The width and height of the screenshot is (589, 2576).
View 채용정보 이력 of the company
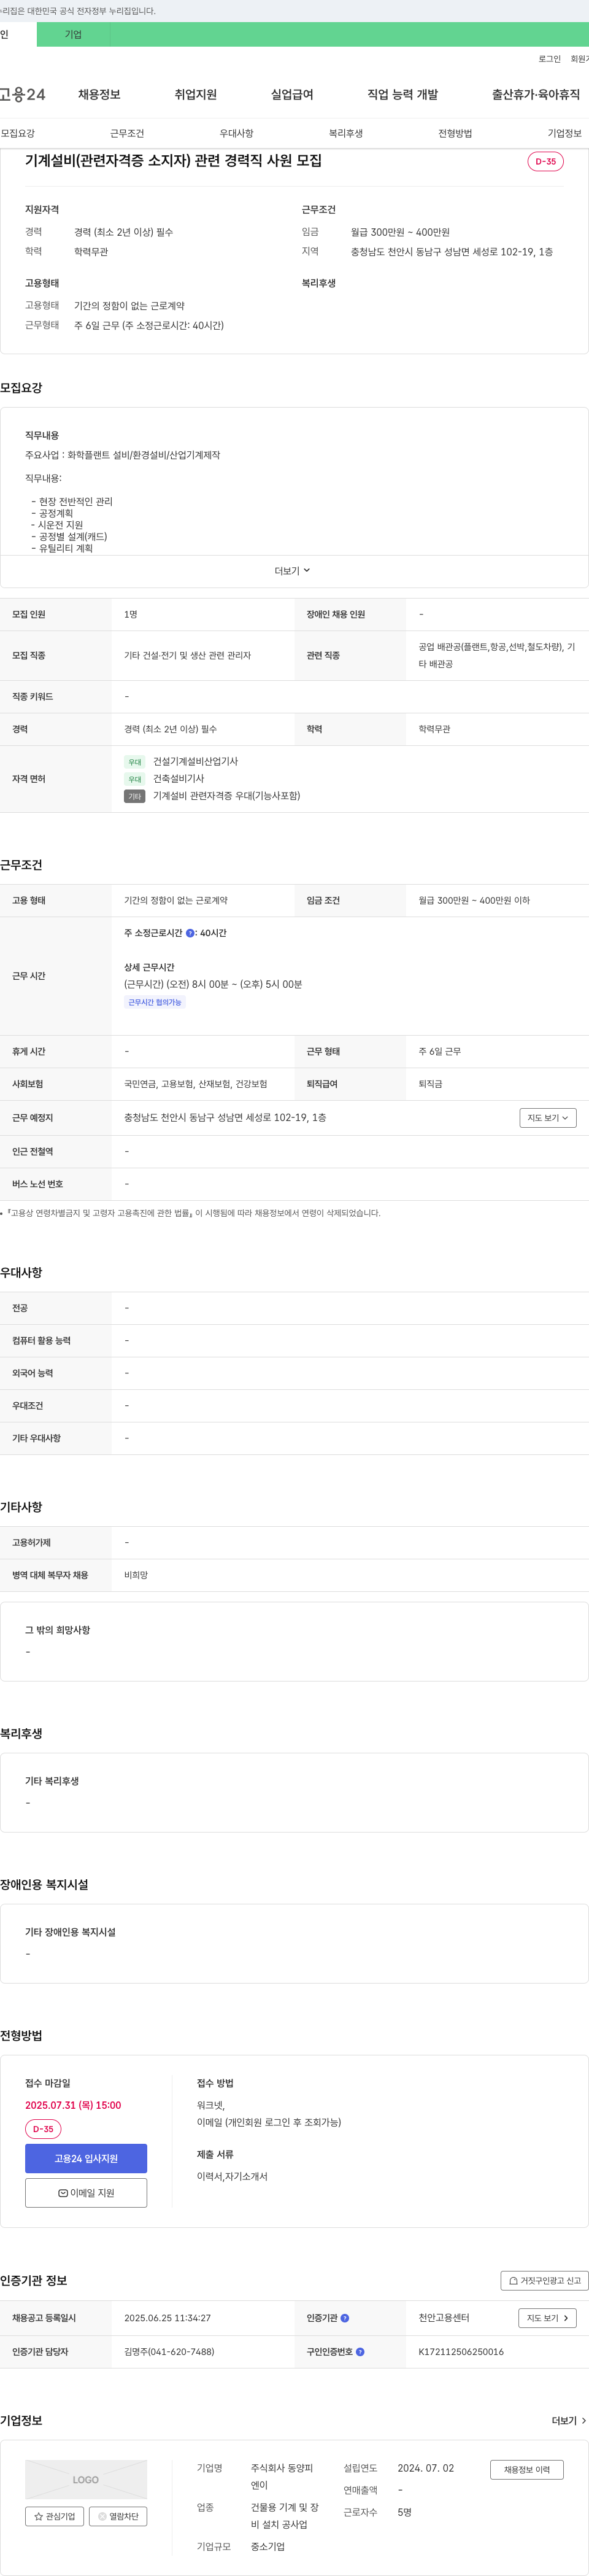pyautogui.click(x=527, y=2470)
